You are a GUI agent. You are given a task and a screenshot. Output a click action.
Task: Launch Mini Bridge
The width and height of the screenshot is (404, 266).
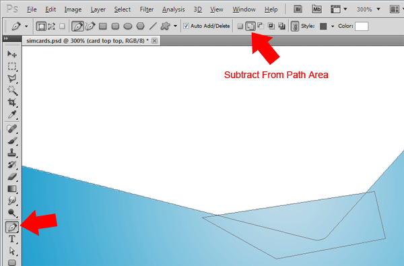(316, 9)
